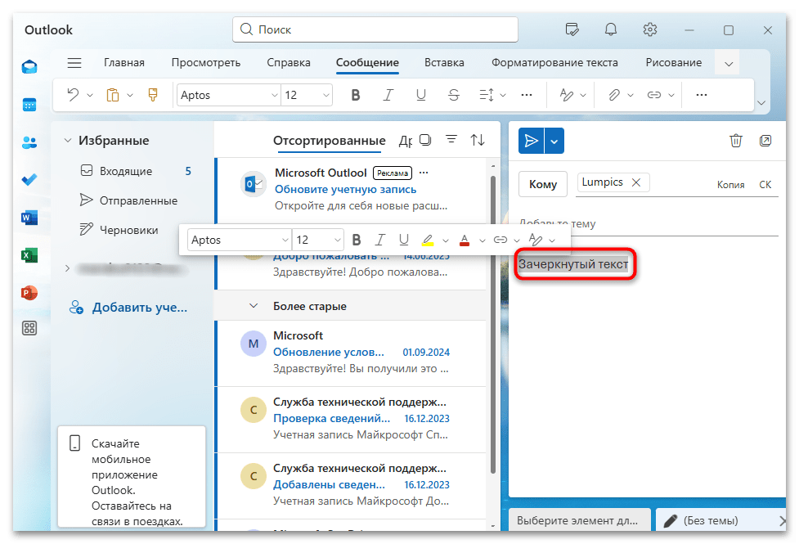
Task: Apply red font color button
Action: pos(465,240)
